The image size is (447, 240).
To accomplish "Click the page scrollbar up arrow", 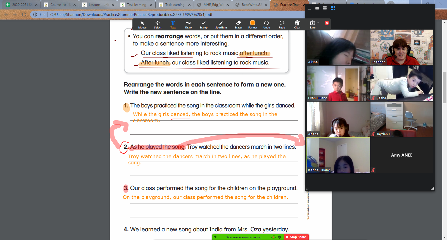I will 444,22.
